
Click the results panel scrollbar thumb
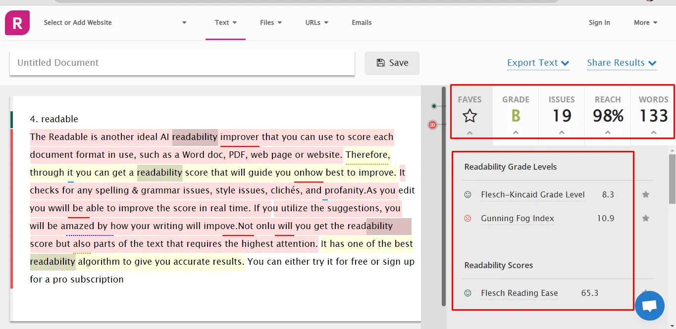pos(672,179)
